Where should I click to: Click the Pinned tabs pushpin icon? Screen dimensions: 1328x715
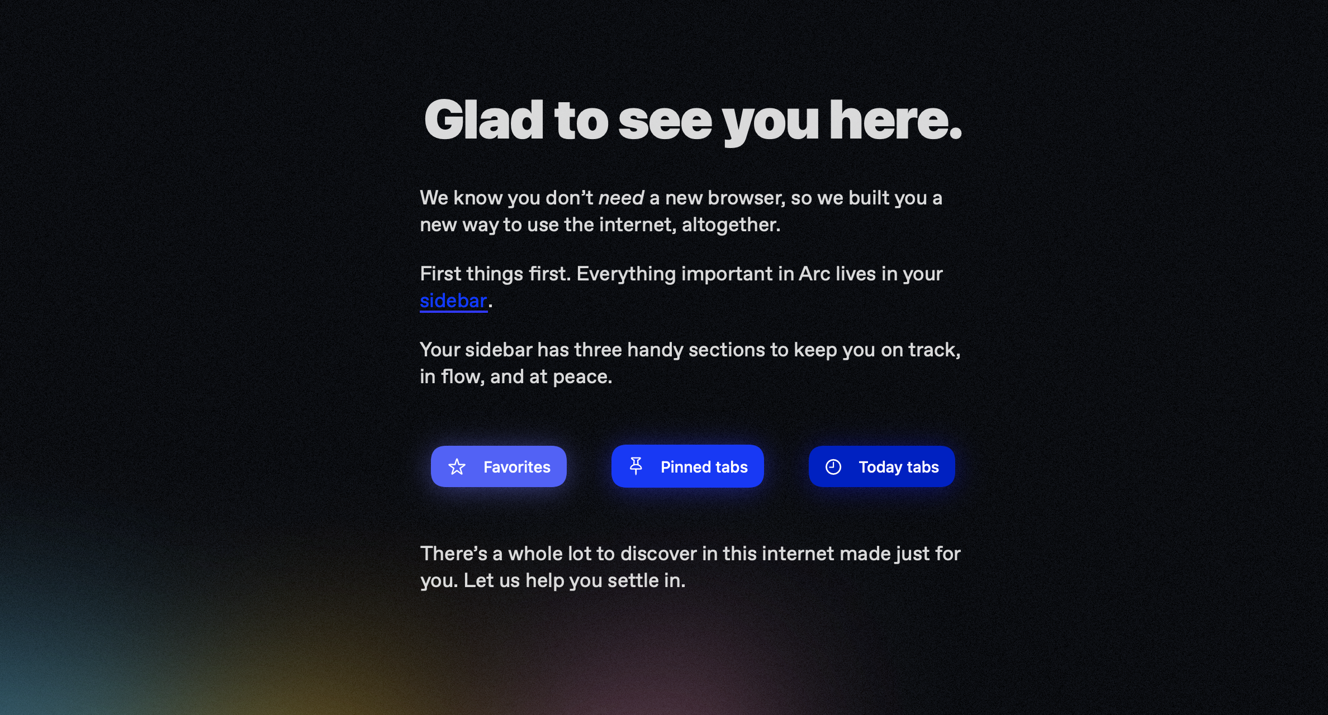pyautogui.click(x=636, y=466)
